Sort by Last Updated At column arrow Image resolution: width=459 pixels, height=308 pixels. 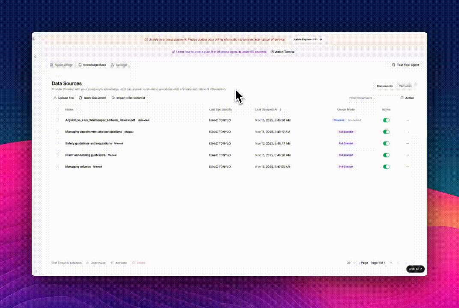[280, 110]
